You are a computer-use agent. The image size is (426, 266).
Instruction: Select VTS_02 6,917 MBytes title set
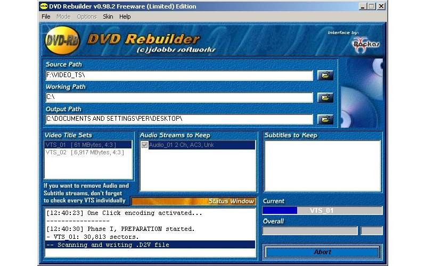click(x=88, y=152)
